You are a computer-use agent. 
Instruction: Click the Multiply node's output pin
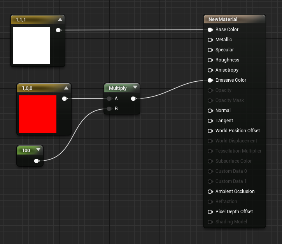(134, 98)
